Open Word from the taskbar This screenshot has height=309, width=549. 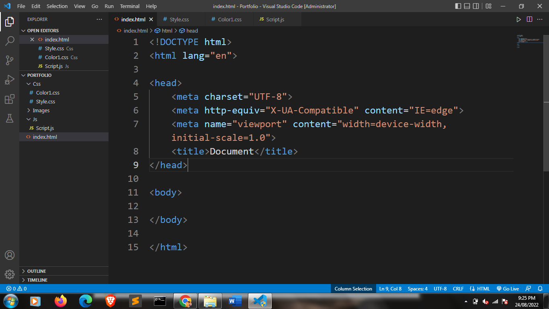pyautogui.click(x=235, y=301)
